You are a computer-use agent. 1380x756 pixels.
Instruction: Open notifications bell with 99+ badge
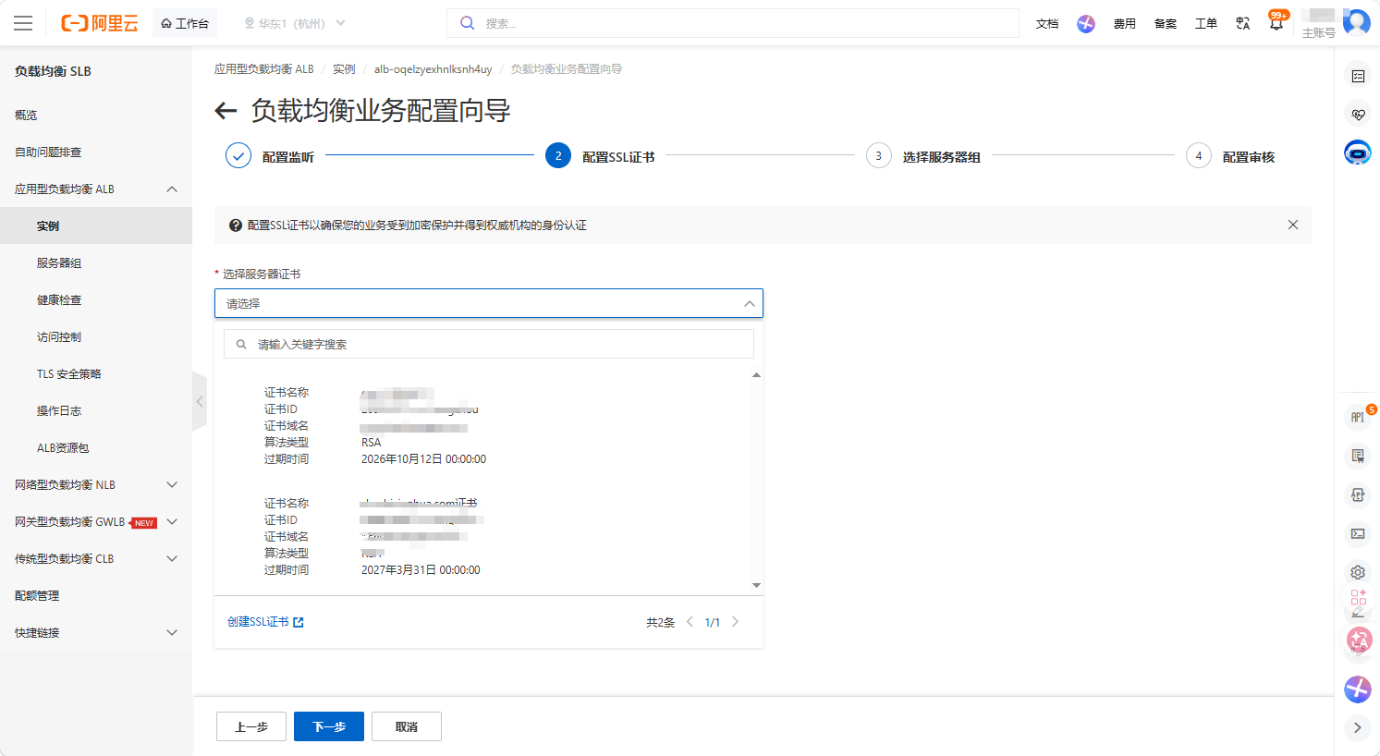(x=1276, y=22)
